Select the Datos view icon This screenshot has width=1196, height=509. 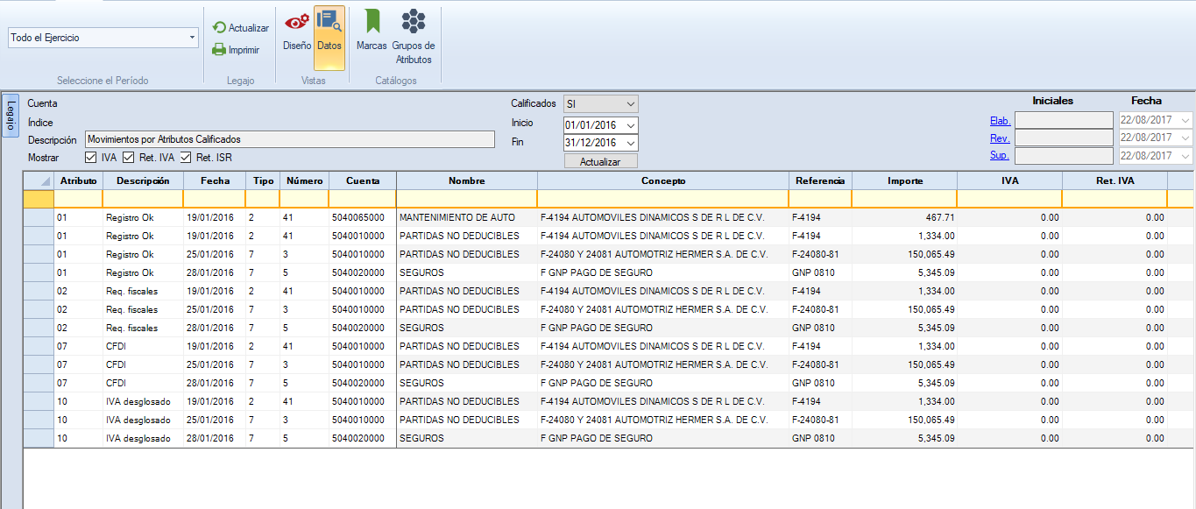click(329, 31)
